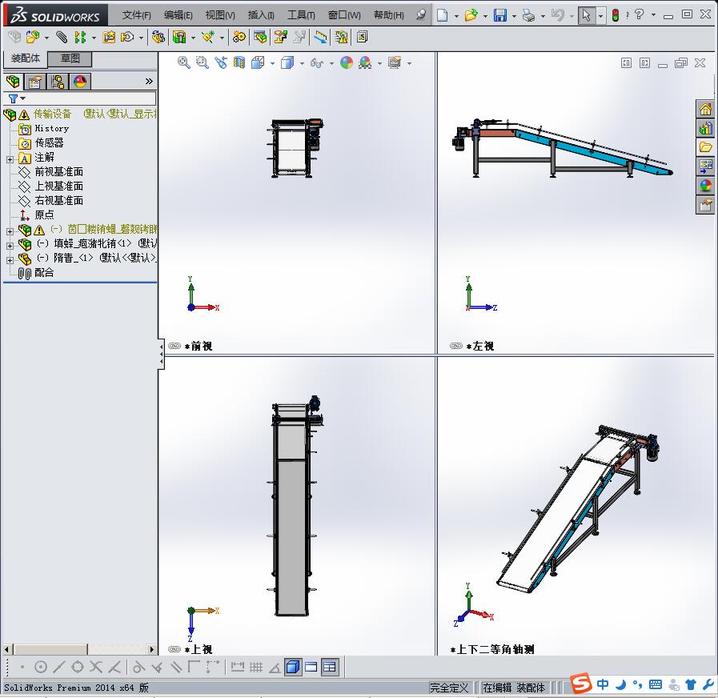Open the View Orientation dropdown arrow
Viewport: 718px width, 698px height.
pos(272,64)
